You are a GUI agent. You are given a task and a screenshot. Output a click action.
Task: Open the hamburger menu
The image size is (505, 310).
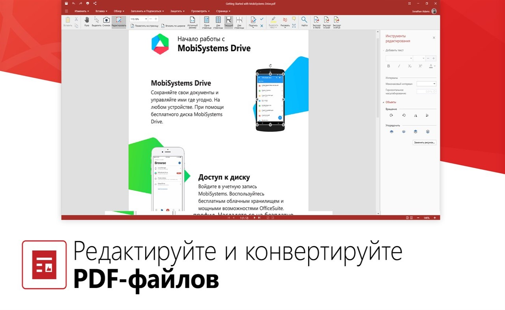[x=66, y=11]
